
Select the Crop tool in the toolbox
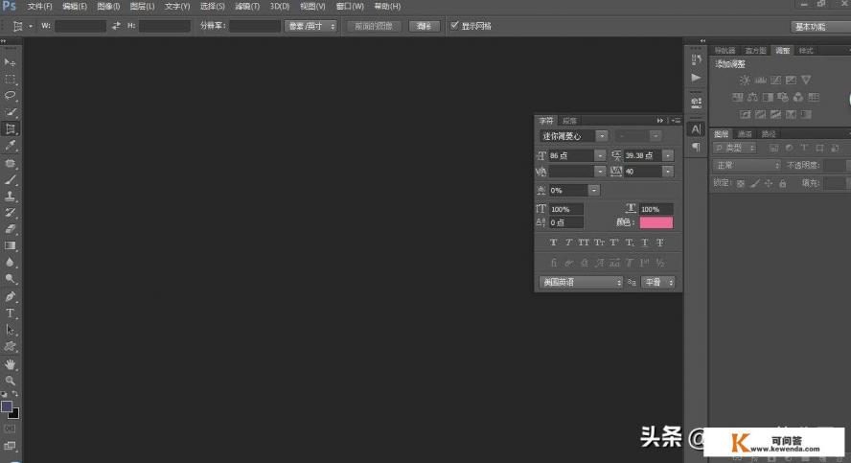coord(10,128)
